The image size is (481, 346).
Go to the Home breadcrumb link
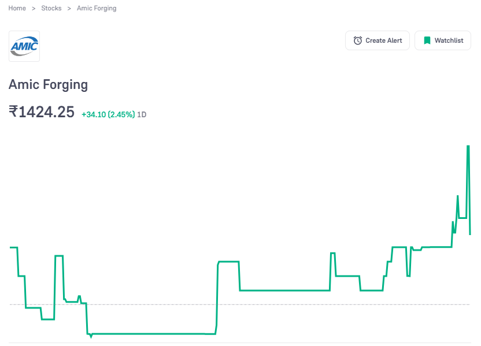[x=17, y=8]
